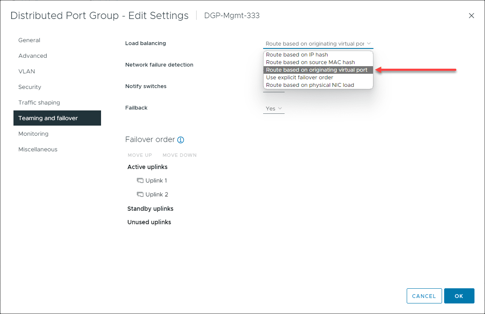
Task: Click the Failover order info icon
Action: [181, 140]
